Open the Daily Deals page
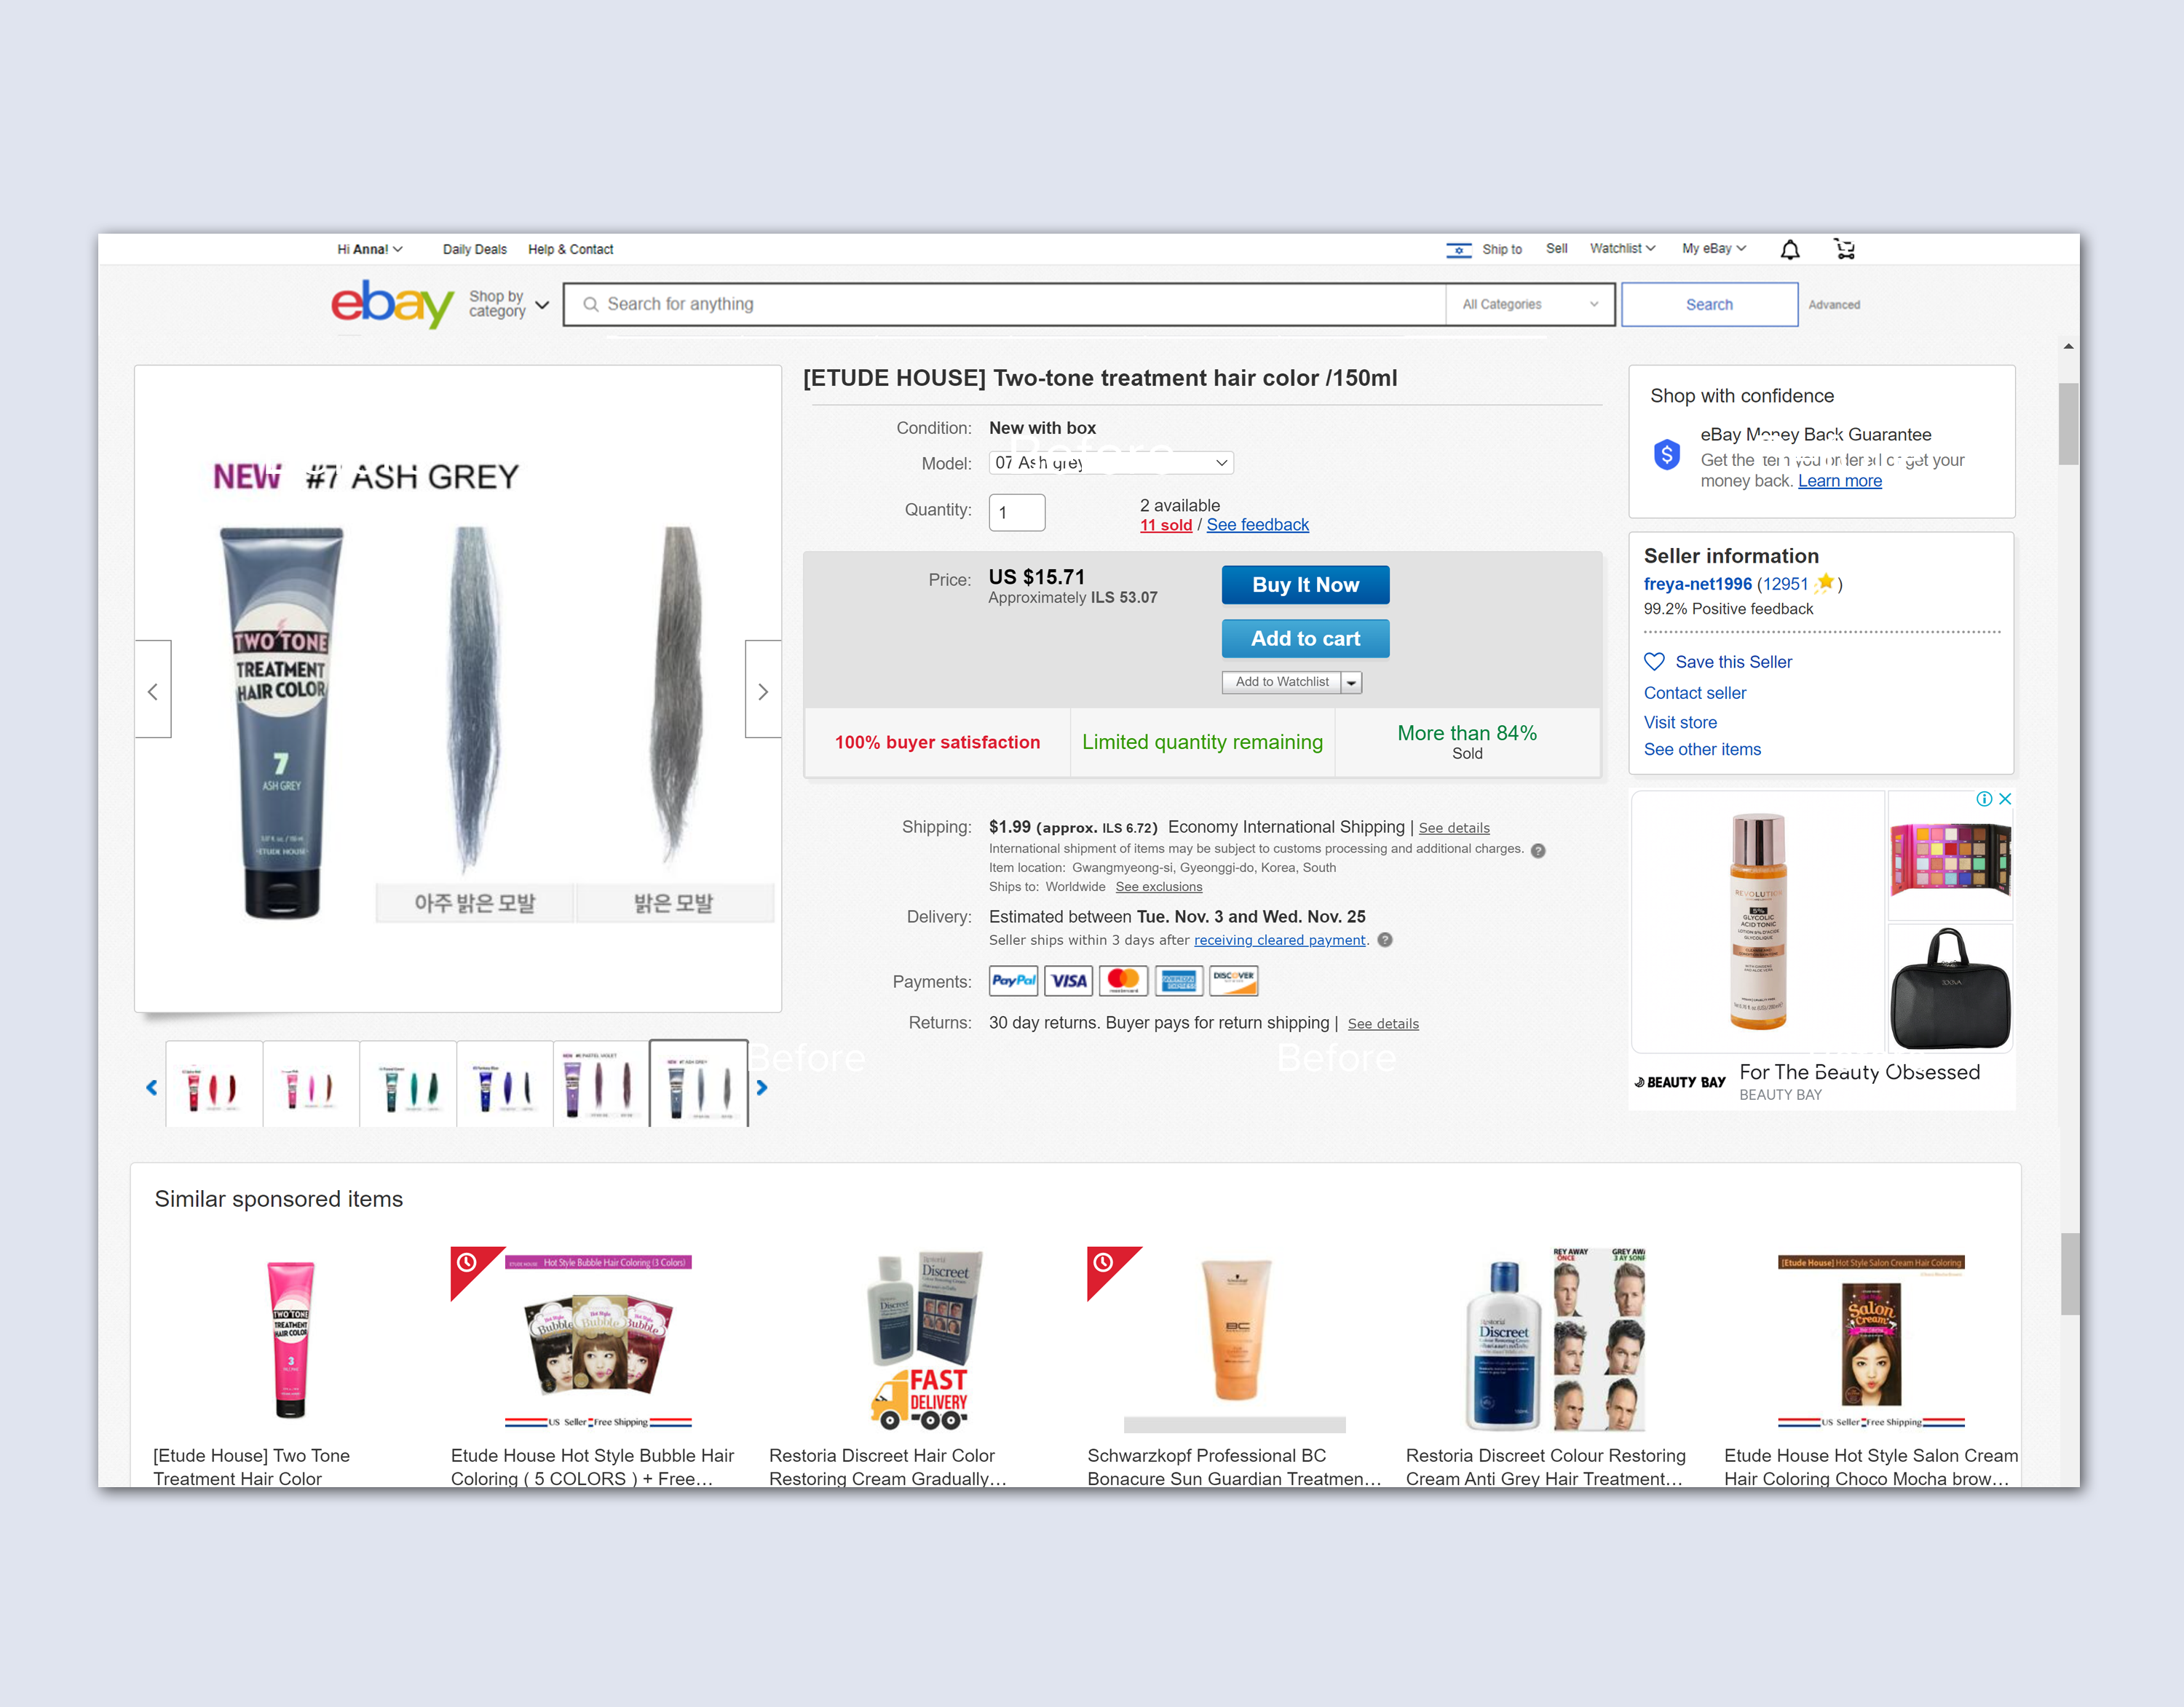 [x=475, y=249]
